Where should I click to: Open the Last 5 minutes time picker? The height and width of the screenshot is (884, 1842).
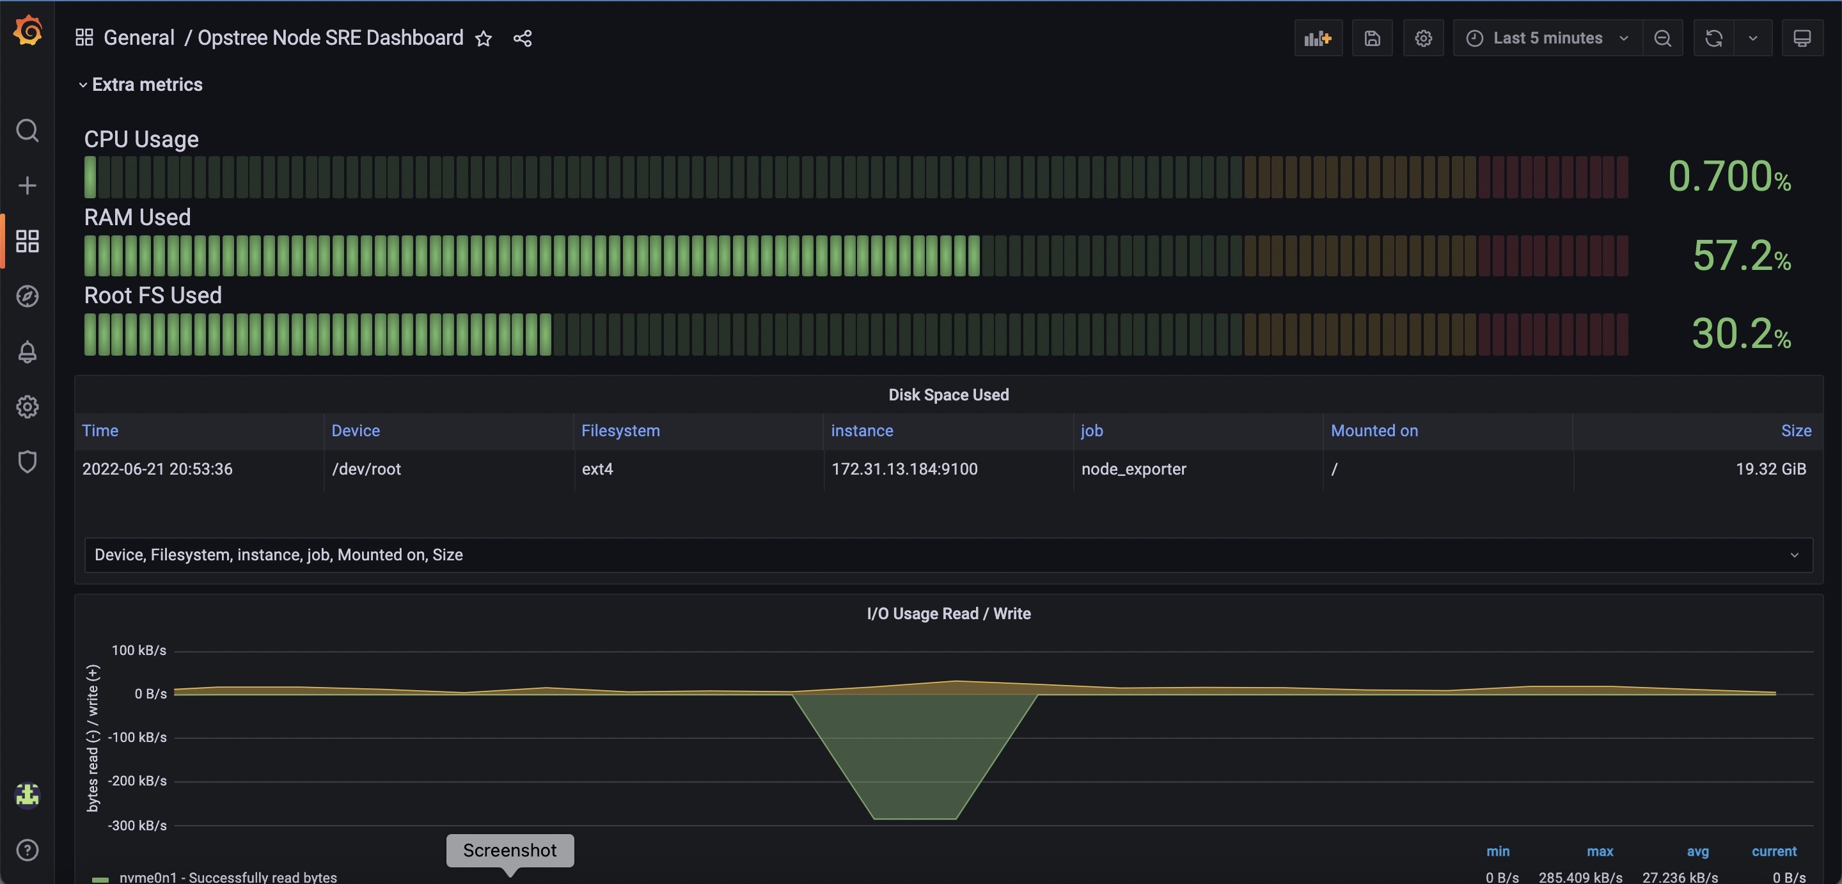[1547, 38]
